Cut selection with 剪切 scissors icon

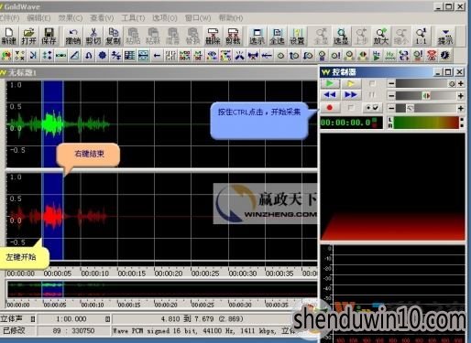[93, 36]
